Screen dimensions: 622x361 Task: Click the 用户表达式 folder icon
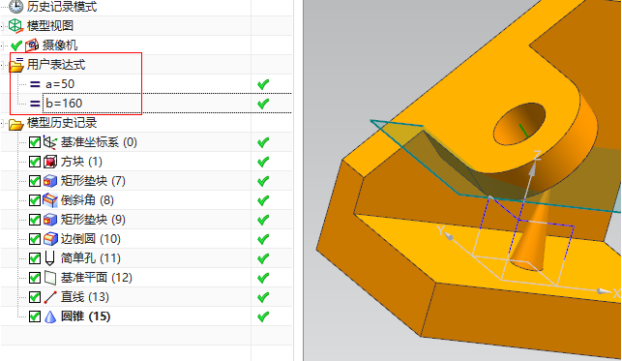pos(16,65)
